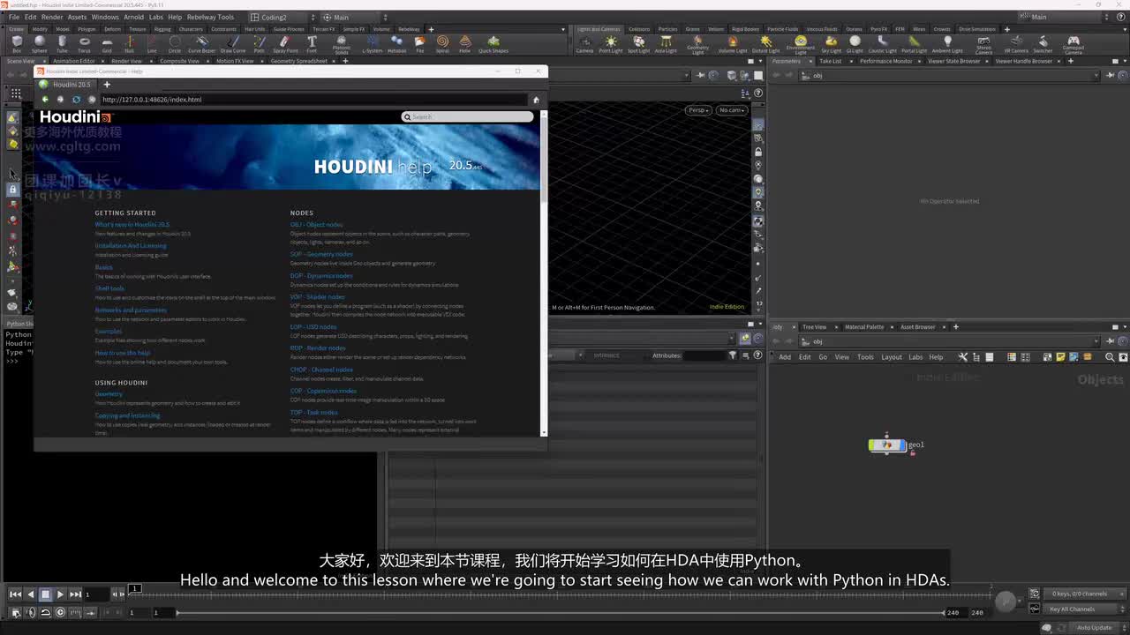Image resolution: width=1130 pixels, height=635 pixels.
Task: Add an Environment Light from the shelf
Action: [x=801, y=44]
